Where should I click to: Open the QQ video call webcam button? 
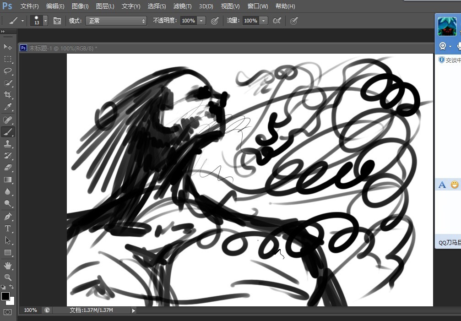coord(443,46)
